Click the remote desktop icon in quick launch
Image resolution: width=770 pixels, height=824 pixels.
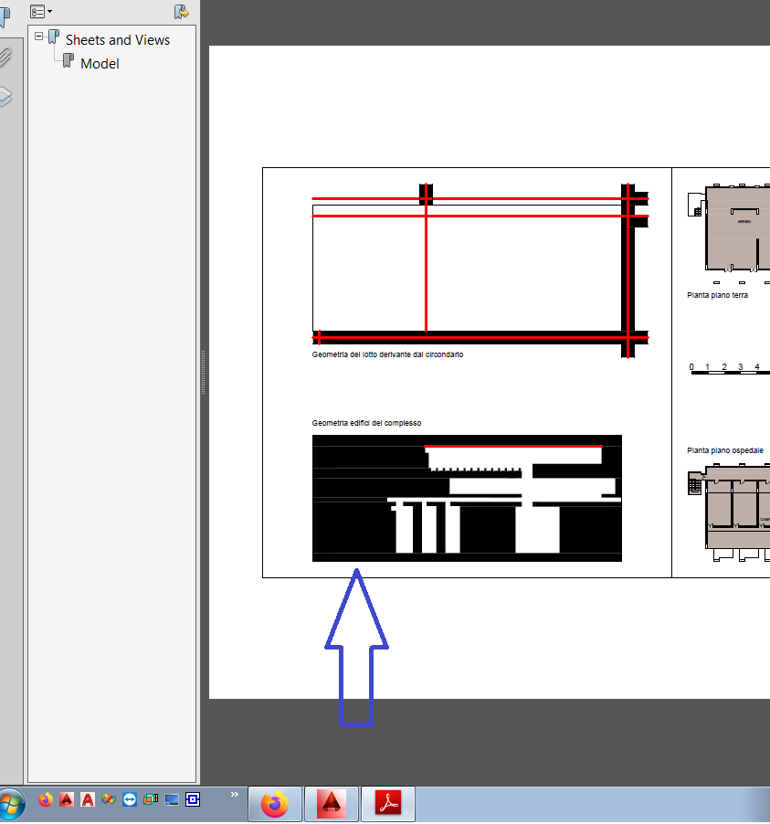point(171,800)
